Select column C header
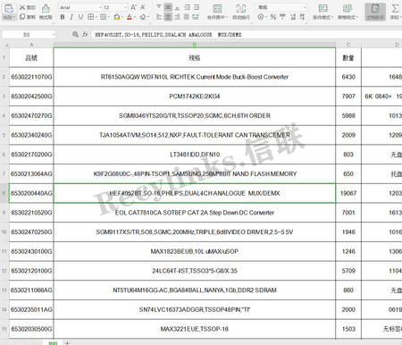 tap(348, 45)
